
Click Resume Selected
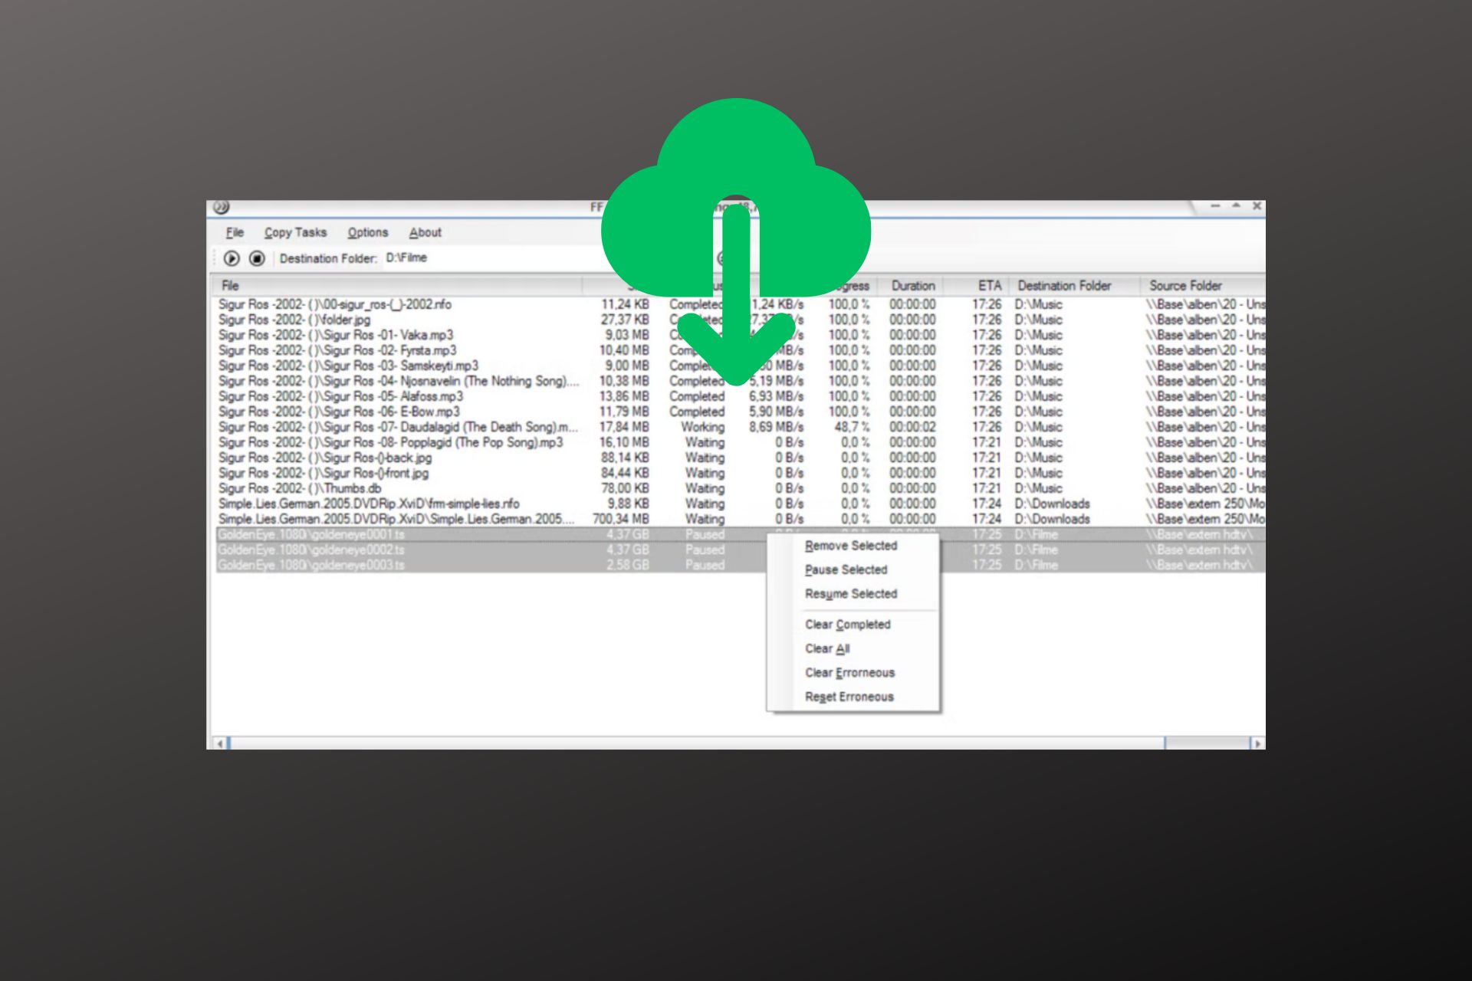coord(850,593)
